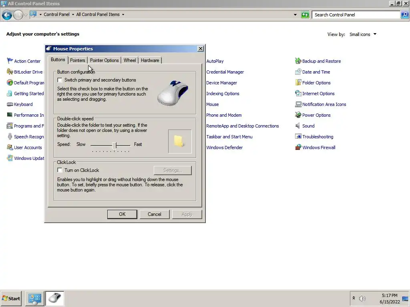
Task: Close the Mouse Properties dialog
Action: [x=200, y=48]
